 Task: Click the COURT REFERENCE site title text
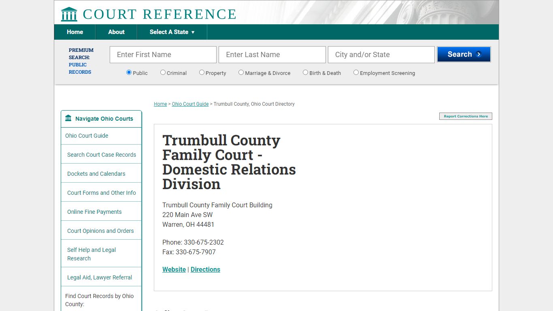(x=160, y=14)
